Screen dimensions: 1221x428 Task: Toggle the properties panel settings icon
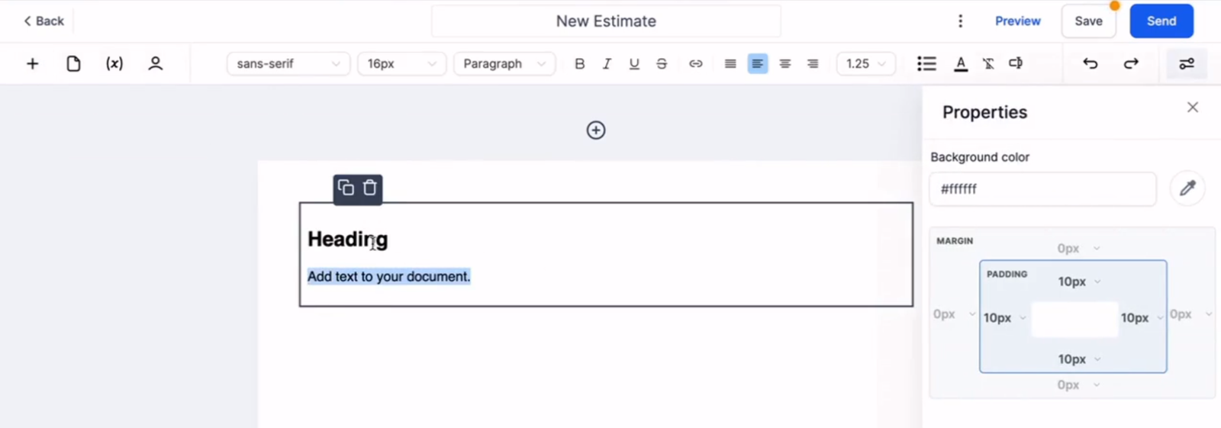1187,64
